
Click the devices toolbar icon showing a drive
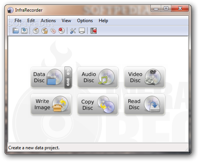pos(82,31)
